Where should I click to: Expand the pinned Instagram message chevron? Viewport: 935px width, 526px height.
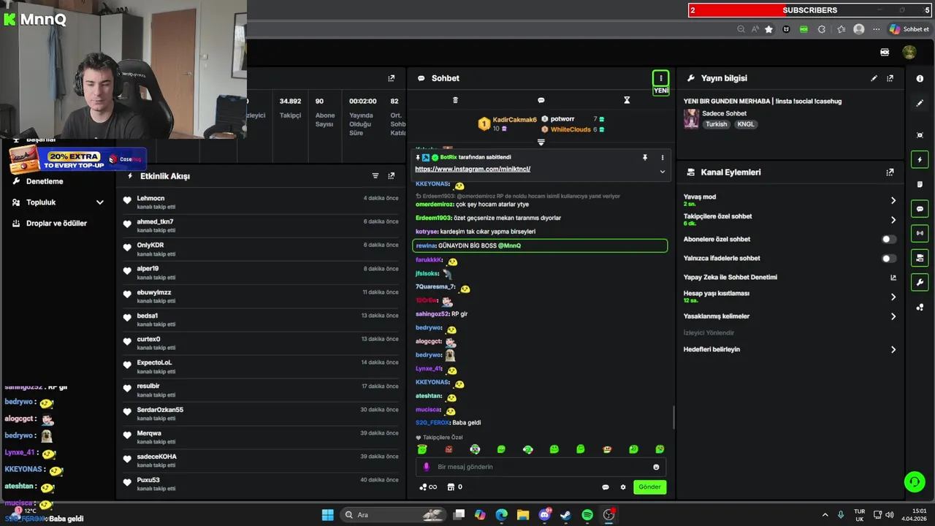pos(663,172)
